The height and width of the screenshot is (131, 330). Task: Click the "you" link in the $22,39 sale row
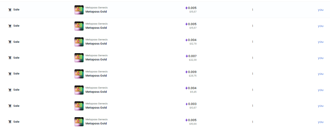(320, 58)
